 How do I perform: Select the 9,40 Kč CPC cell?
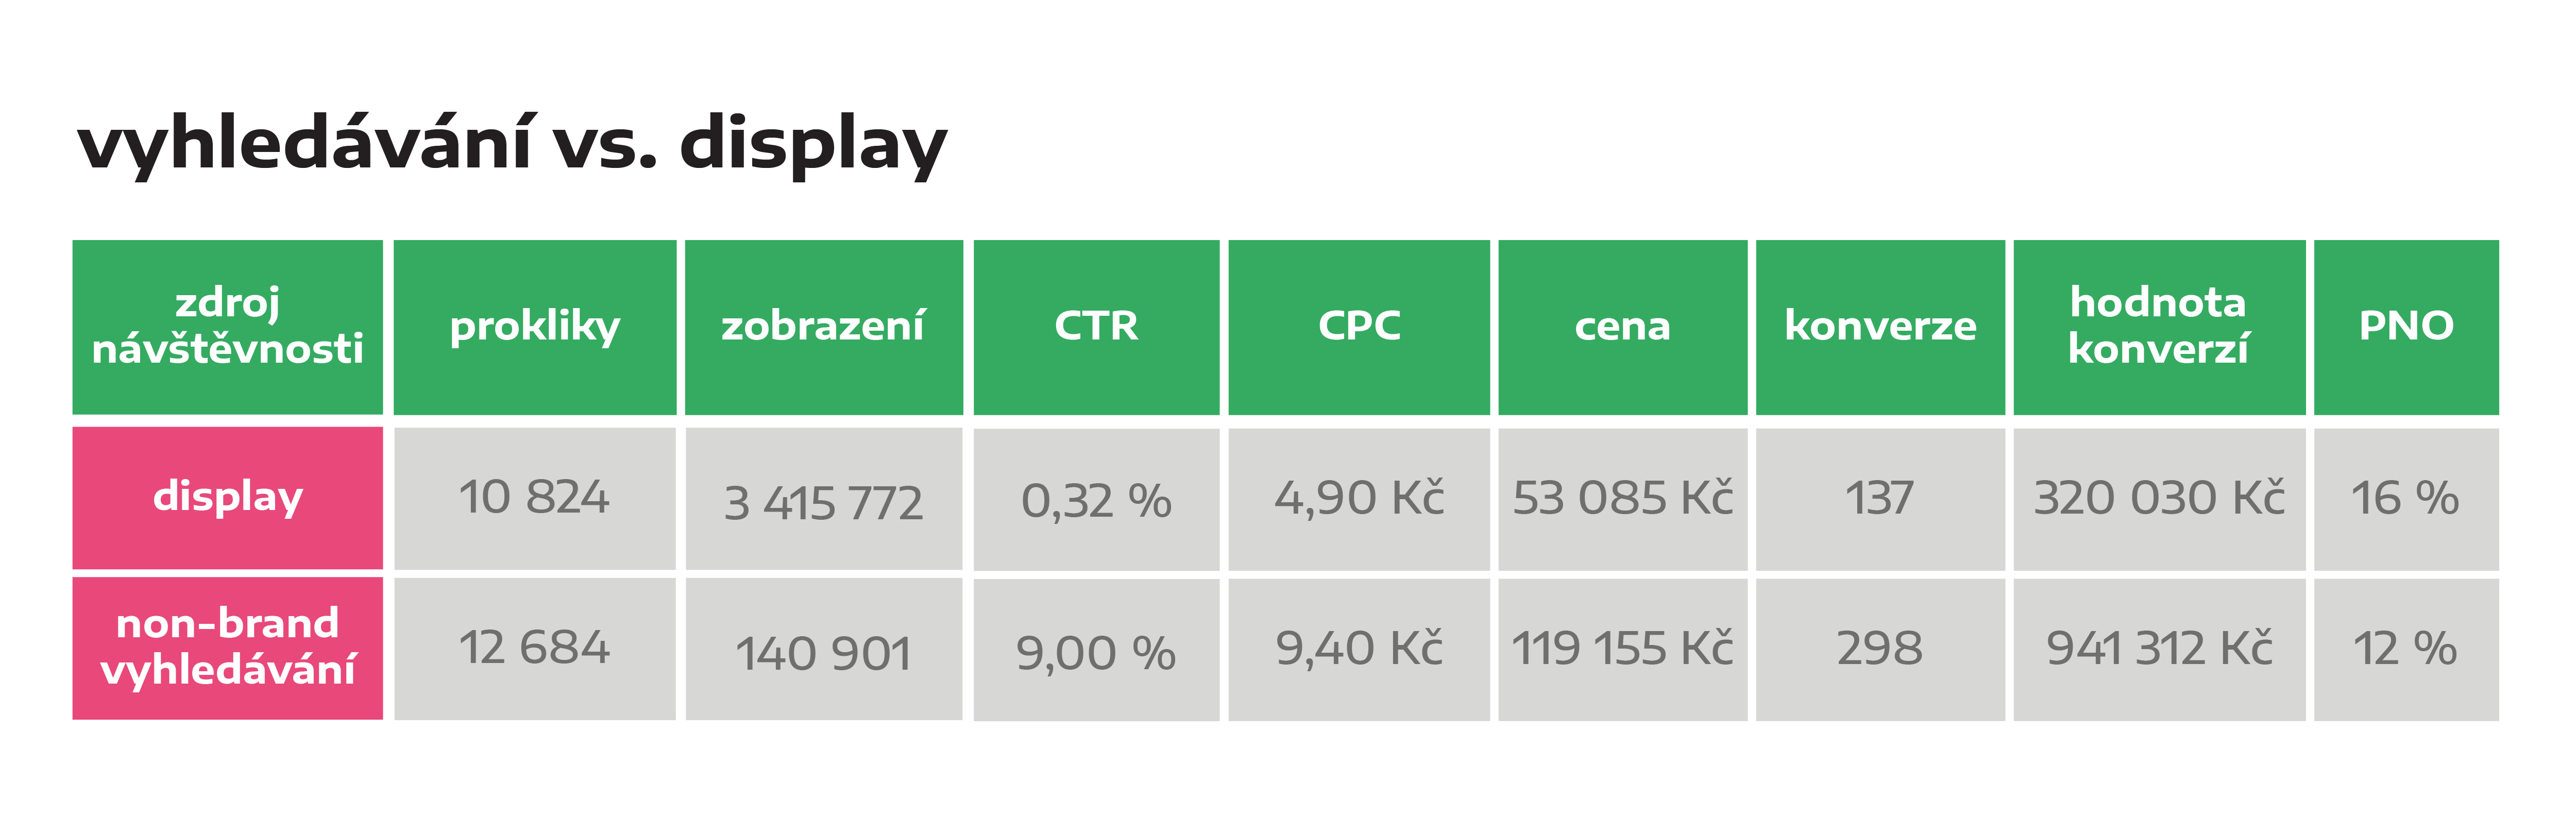tap(1359, 649)
